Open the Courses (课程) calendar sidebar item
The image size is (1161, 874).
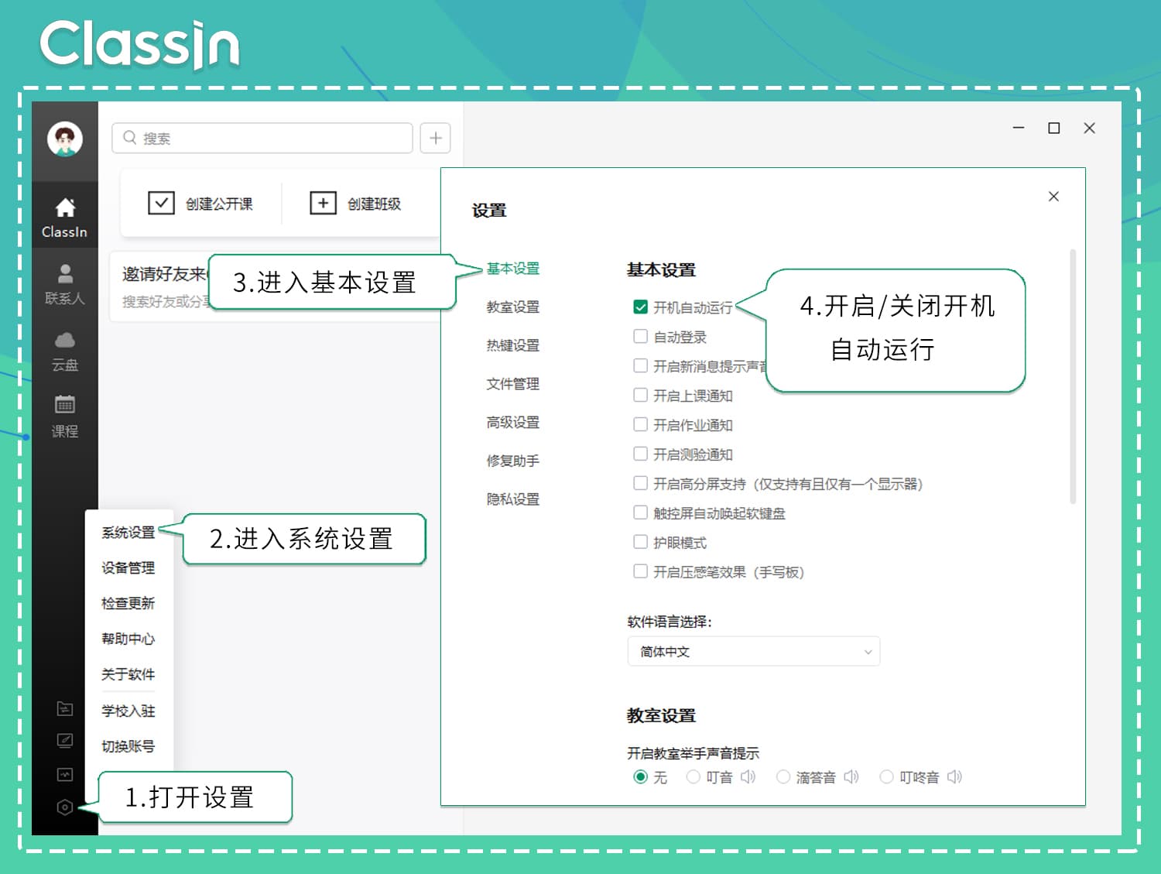coord(65,416)
